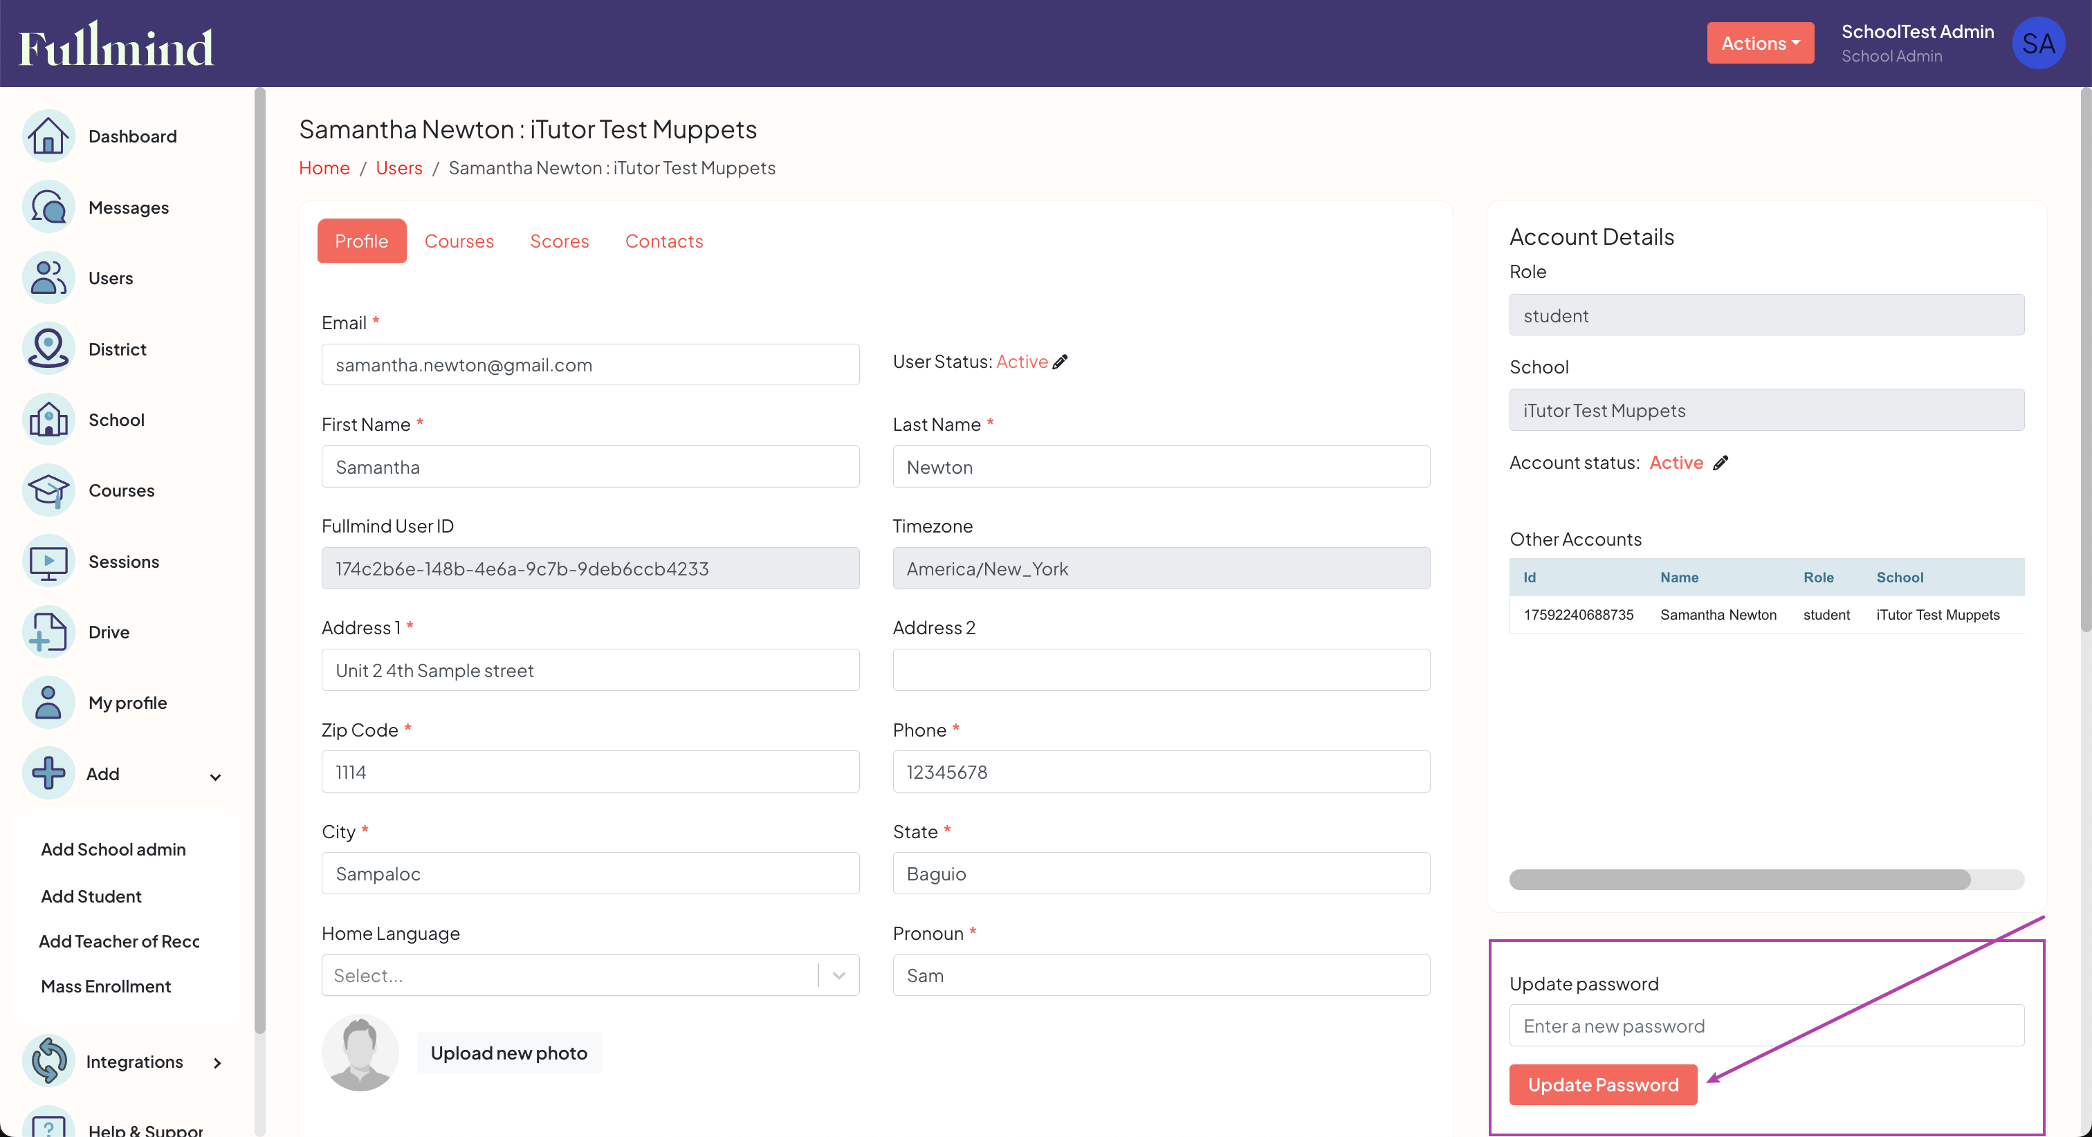Screen dimensions: 2092x1137
Task: Open the Users people icon
Action: [x=48, y=278]
